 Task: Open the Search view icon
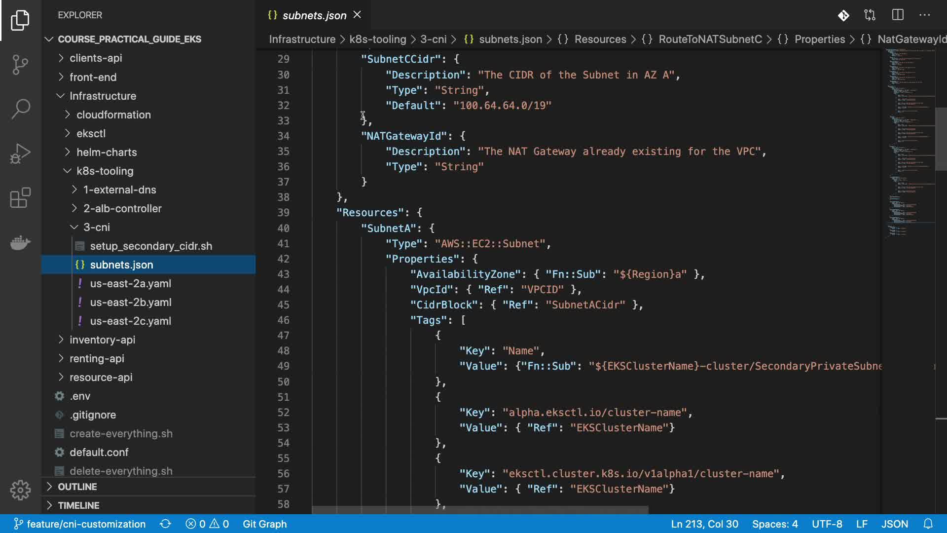tap(20, 109)
